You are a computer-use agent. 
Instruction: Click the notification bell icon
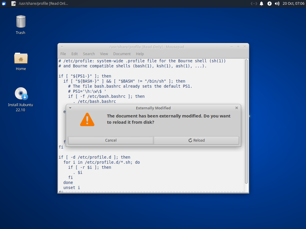point(261,4)
